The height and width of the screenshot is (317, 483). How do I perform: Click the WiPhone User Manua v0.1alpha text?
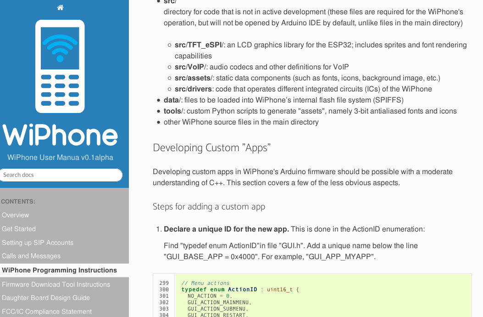(x=60, y=158)
